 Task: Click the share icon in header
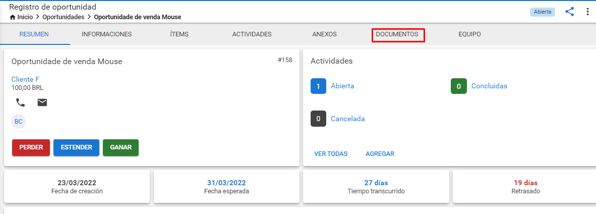(569, 12)
